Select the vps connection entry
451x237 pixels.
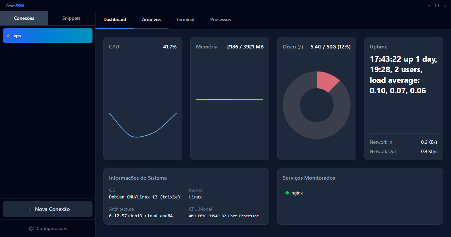(48, 36)
